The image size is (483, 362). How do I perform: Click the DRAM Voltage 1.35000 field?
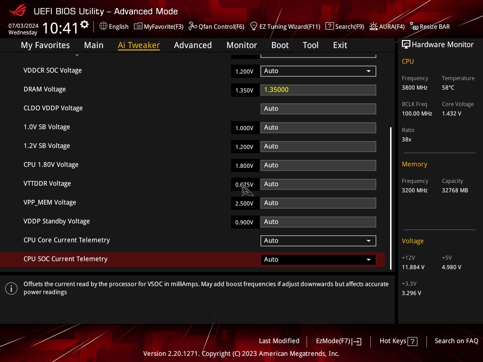pos(318,90)
